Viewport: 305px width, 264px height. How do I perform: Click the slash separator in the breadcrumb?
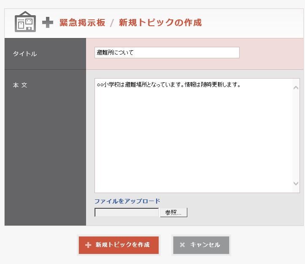coord(112,23)
